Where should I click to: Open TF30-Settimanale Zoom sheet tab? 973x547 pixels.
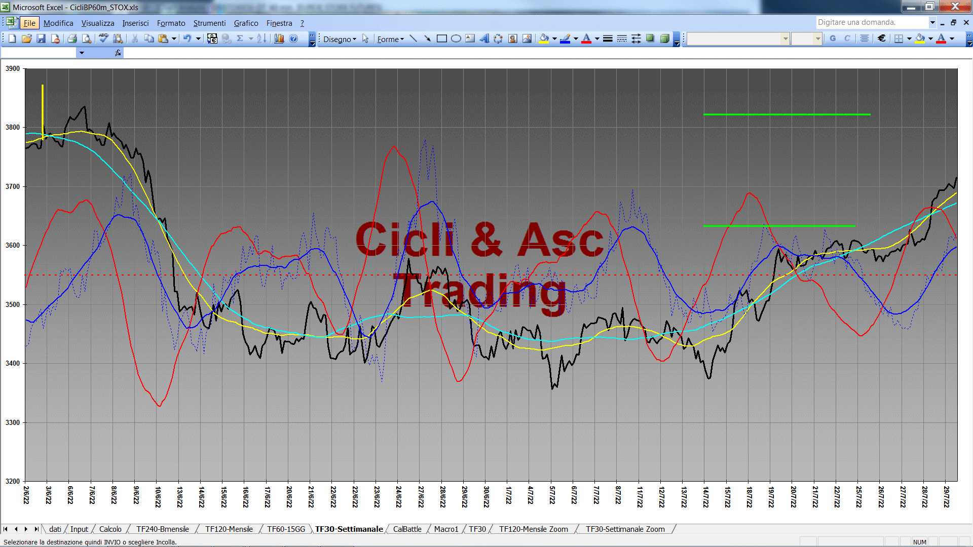point(625,529)
